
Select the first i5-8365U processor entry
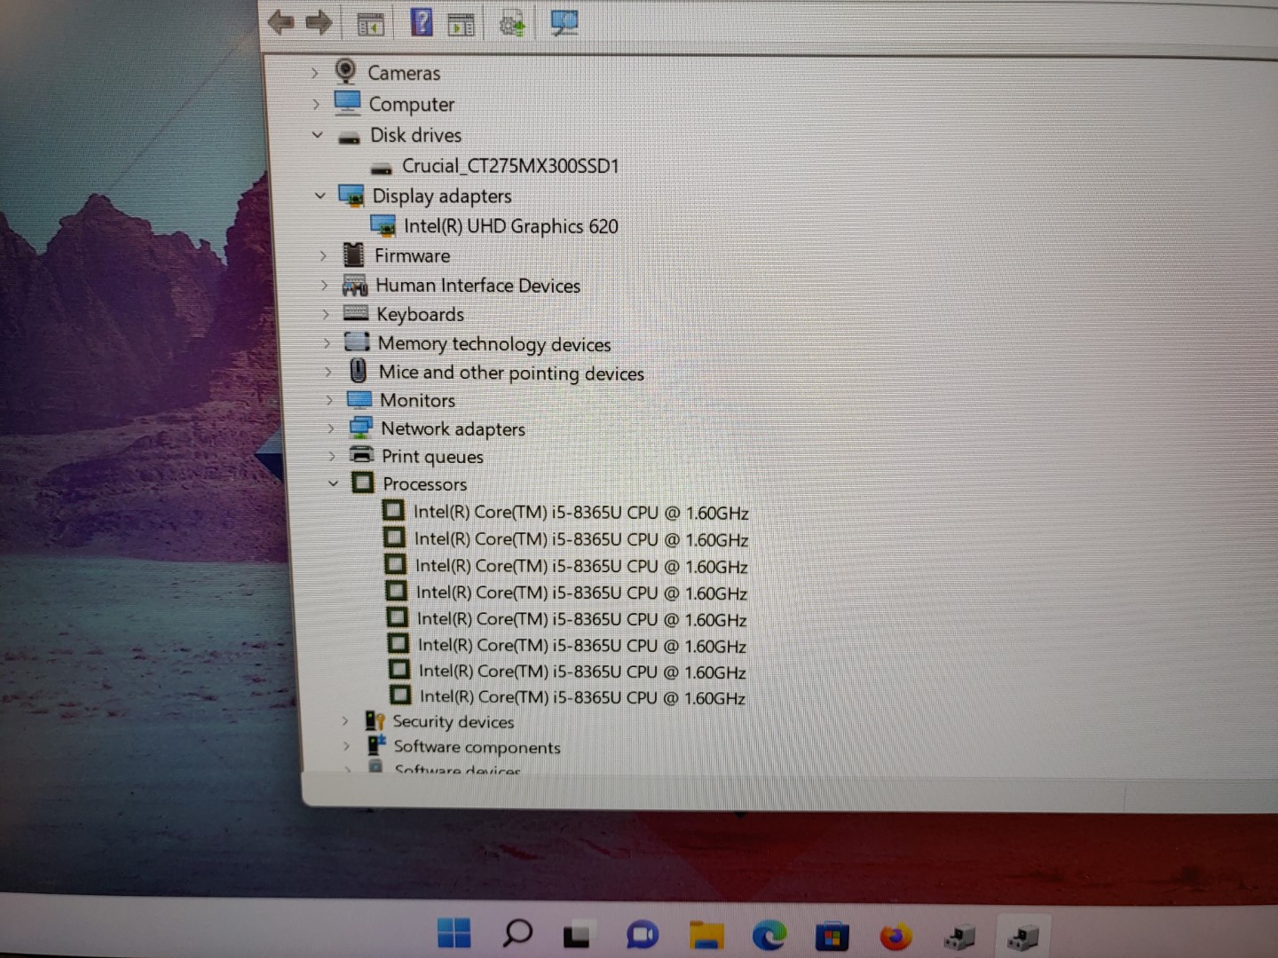(581, 512)
